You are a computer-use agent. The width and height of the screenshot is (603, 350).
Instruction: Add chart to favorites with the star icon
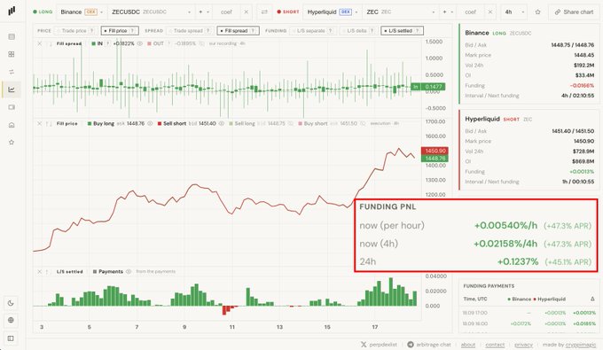pyautogui.click(x=537, y=12)
